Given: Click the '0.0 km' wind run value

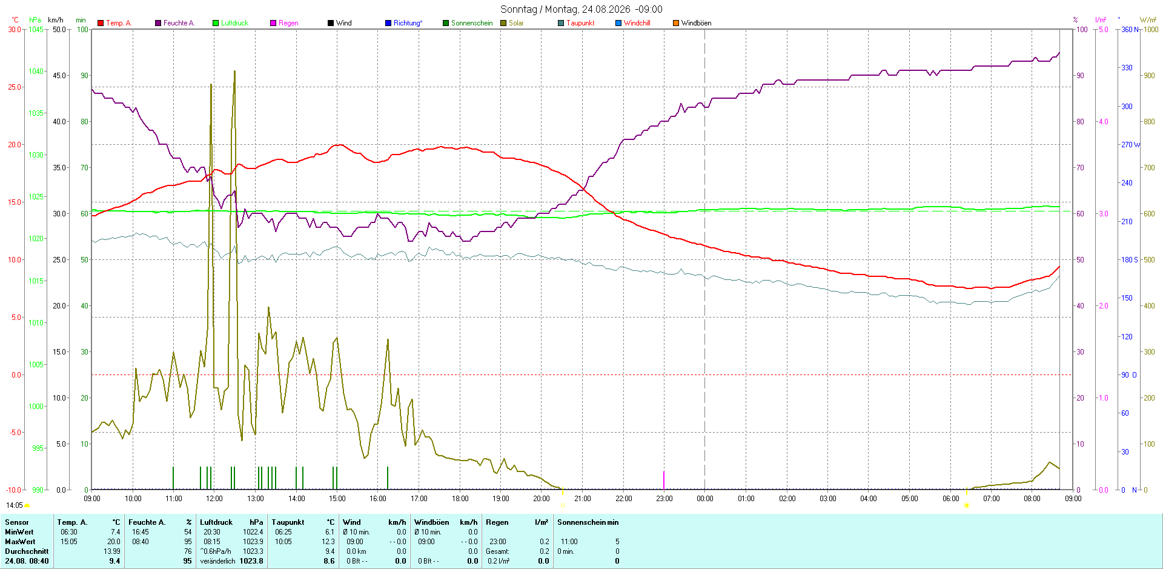Looking at the screenshot, I should 356,551.
